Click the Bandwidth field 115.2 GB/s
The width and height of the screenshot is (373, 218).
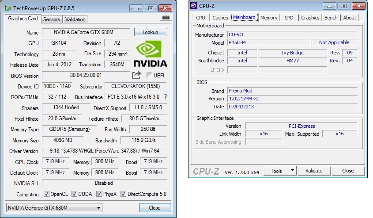[143, 140]
